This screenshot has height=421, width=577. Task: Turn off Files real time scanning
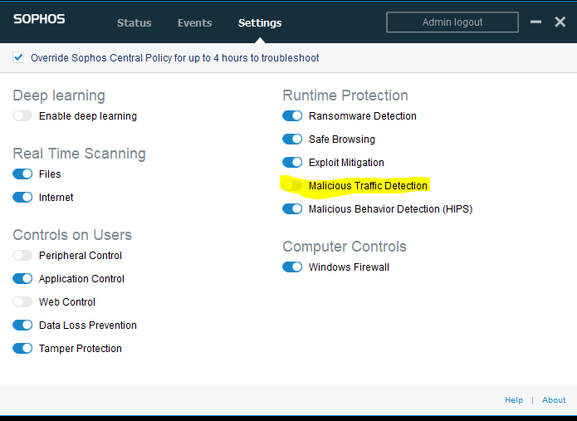point(22,174)
